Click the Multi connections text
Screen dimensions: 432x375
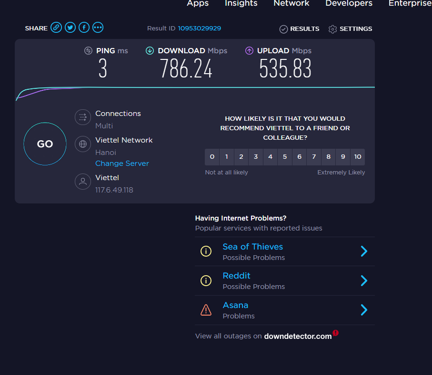coord(104,126)
